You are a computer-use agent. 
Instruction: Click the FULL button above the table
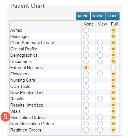tap(112, 16)
